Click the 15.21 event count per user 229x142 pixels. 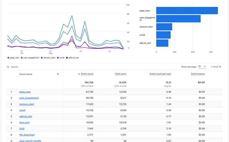(x=168, y=82)
